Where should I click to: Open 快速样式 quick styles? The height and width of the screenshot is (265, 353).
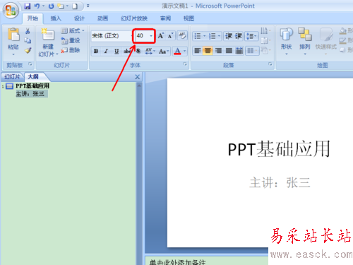click(326, 41)
